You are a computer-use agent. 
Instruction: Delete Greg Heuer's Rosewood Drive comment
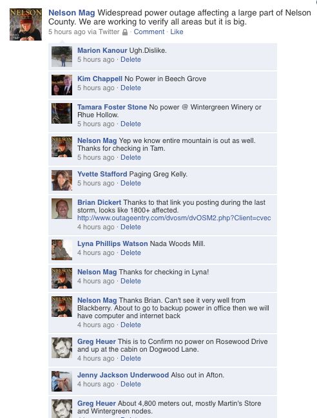coord(131,358)
